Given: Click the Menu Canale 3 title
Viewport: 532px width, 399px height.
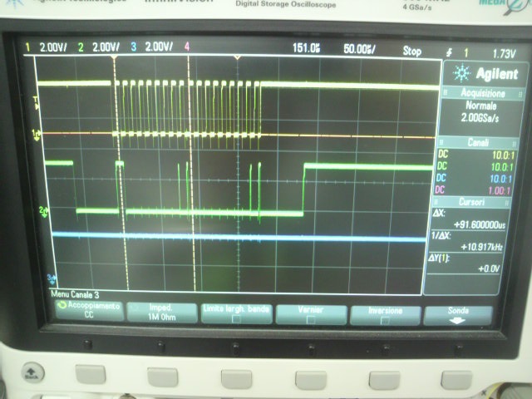Looking at the screenshot, I should 75,294.
